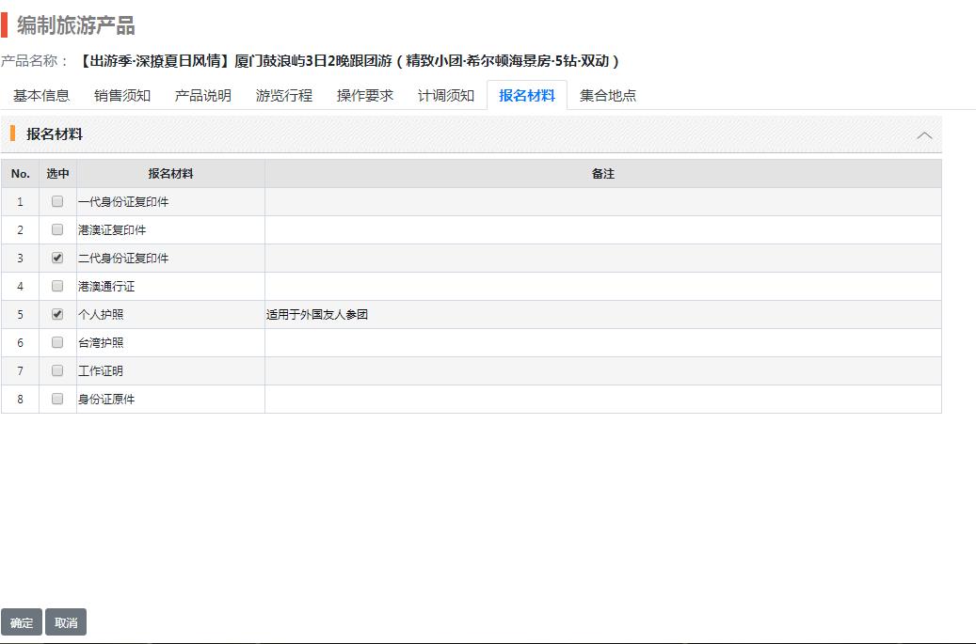Click row number 8 cell
The width and height of the screenshot is (976, 644).
(21, 399)
